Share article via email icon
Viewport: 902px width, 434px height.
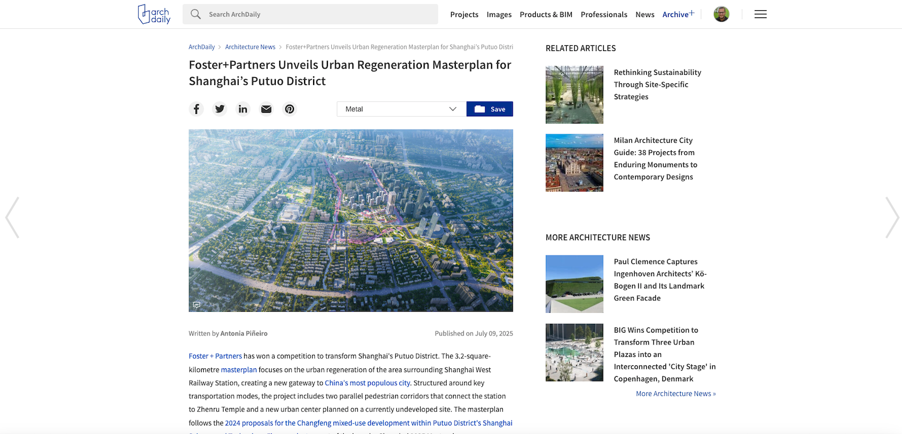coord(266,109)
